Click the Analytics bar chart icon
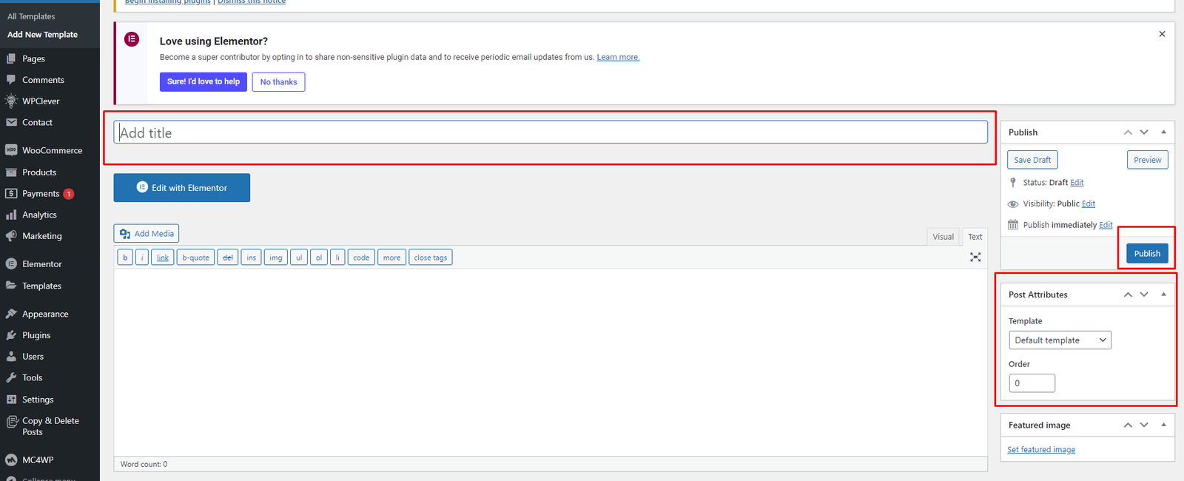1184x481 pixels. [11, 215]
